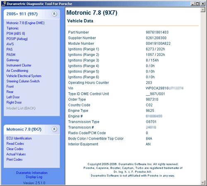The width and height of the screenshot is (207, 186).
Task: Open the Front module
Action: [x=10, y=87]
